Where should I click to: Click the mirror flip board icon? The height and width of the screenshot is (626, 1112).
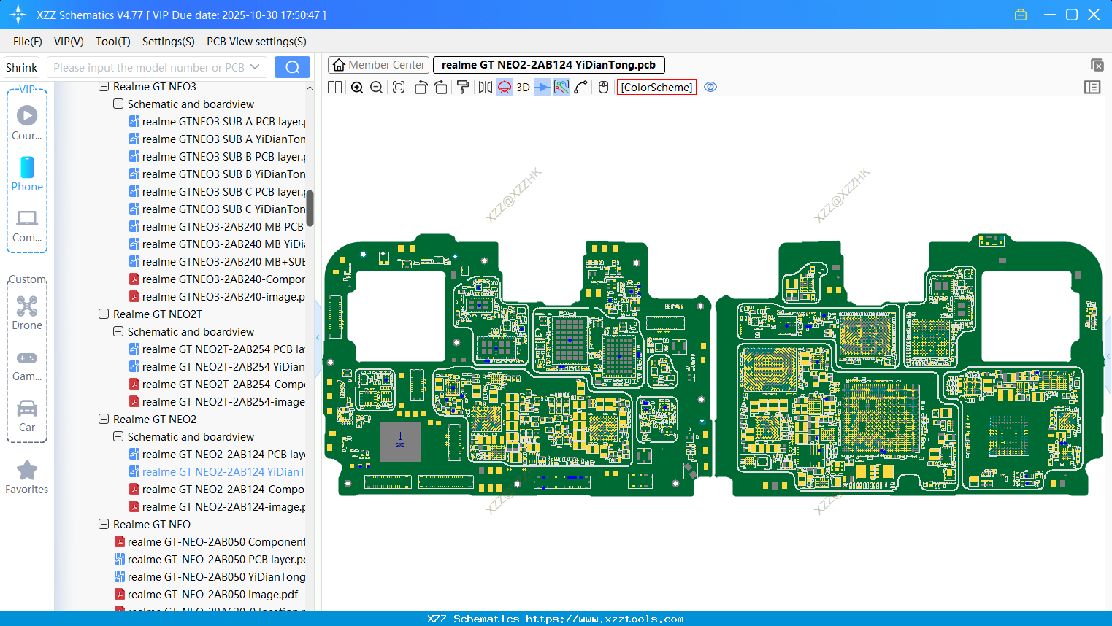click(x=485, y=88)
